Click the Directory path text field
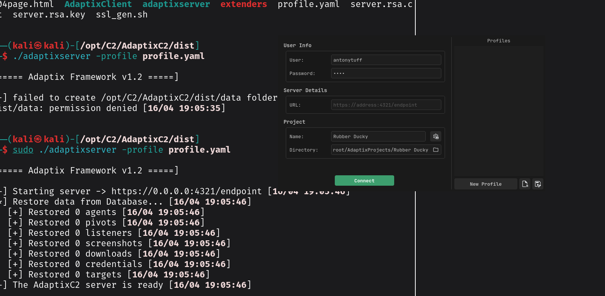This screenshot has width=605, height=296. click(x=380, y=150)
